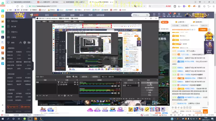The width and height of the screenshot is (216, 121).
Task: Open history clock icon in Douyu header
Action: coord(154,15)
